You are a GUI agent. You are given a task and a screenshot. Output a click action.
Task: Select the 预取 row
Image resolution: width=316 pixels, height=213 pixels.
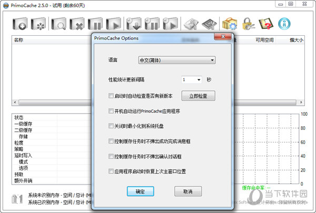tap(52, 175)
